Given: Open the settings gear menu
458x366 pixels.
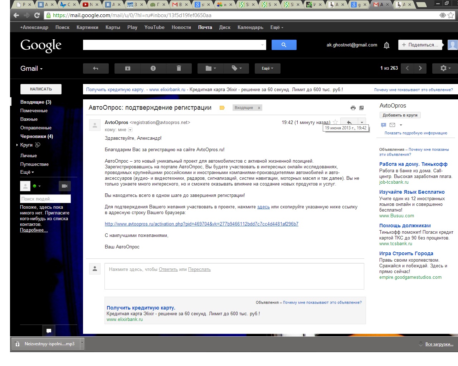Looking at the screenshot, I should point(445,68).
